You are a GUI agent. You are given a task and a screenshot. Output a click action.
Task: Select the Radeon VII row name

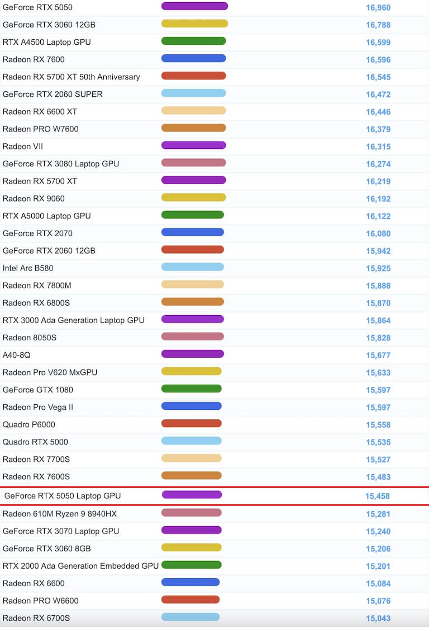click(x=23, y=146)
